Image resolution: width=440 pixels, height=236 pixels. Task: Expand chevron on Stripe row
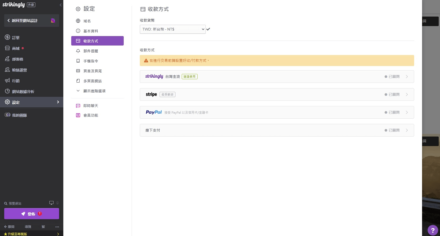tap(407, 94)
